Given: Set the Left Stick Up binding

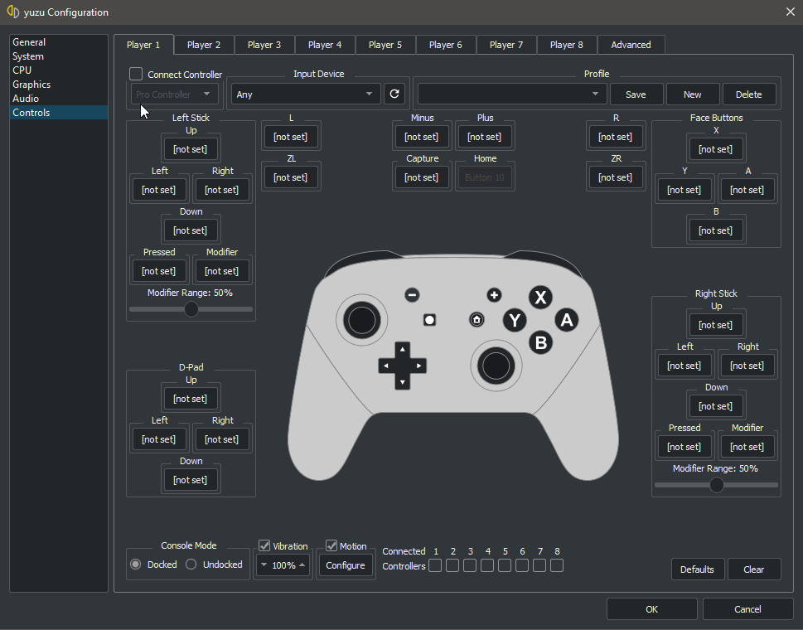Looking at the screenshot, I should click(191, 149).
